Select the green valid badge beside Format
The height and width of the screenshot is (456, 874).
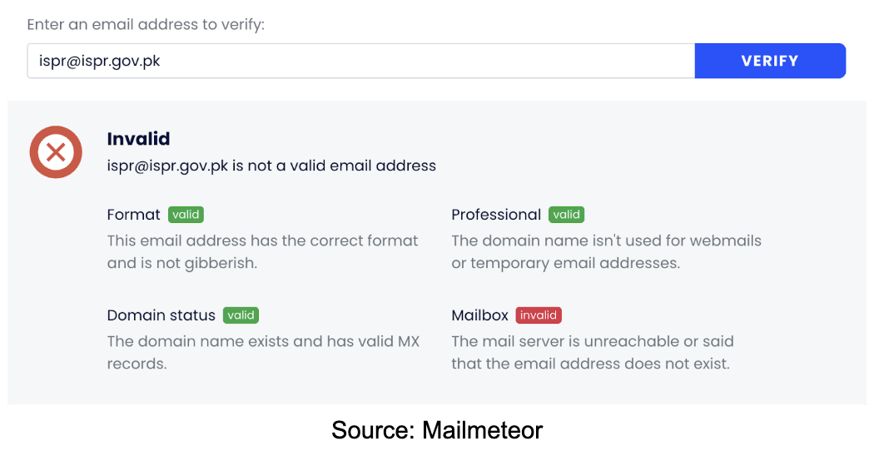(186, 215)
